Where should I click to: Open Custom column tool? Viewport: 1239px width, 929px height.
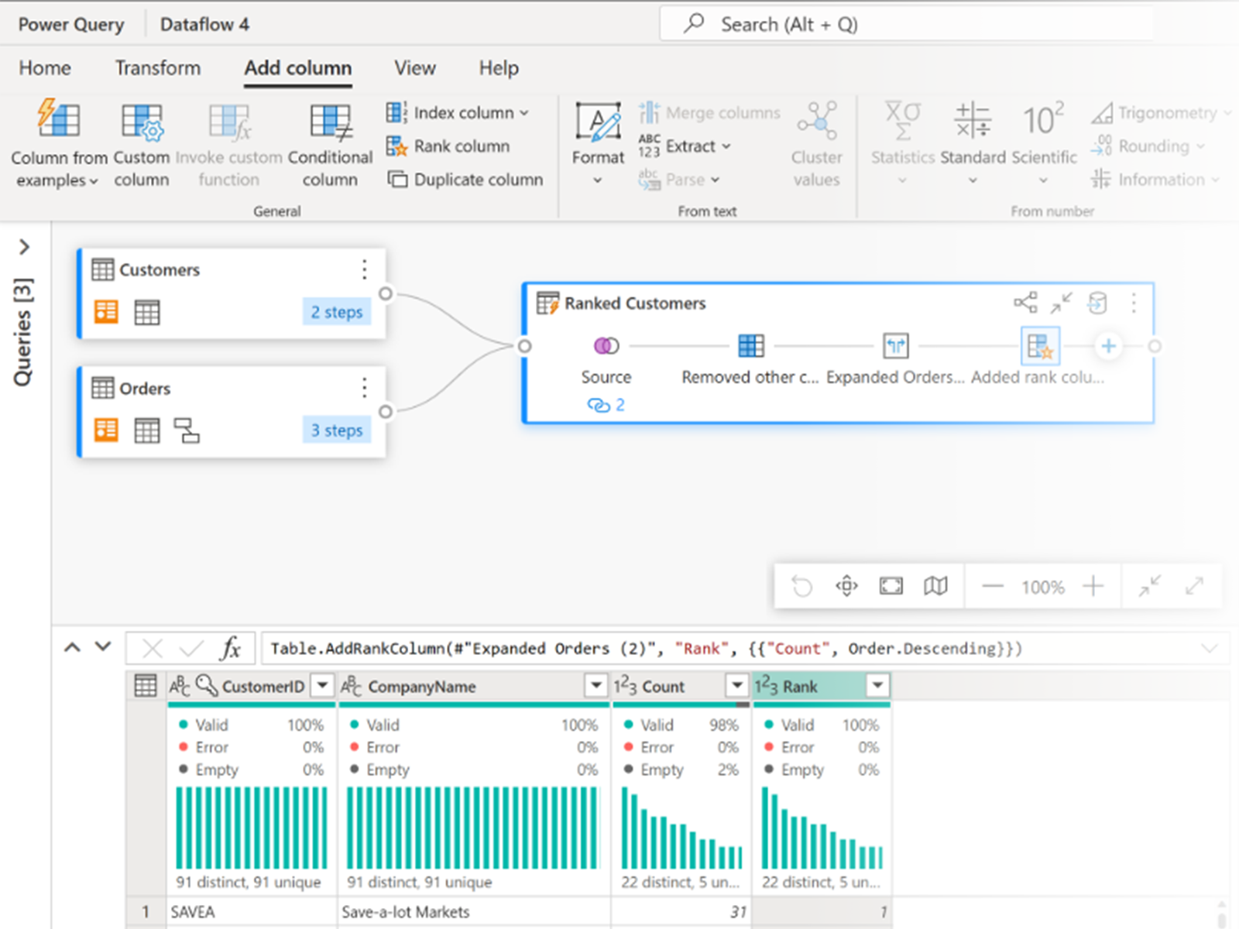142,145
